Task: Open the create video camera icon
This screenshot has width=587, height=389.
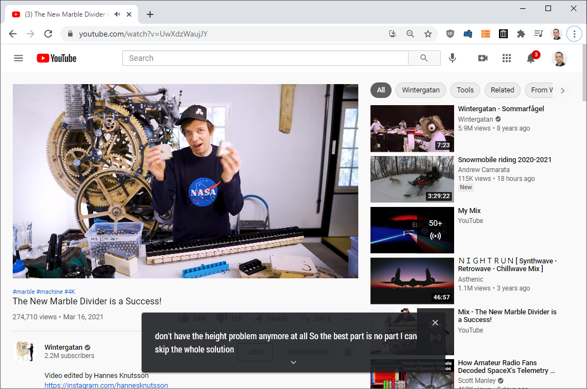Action: 482,58
